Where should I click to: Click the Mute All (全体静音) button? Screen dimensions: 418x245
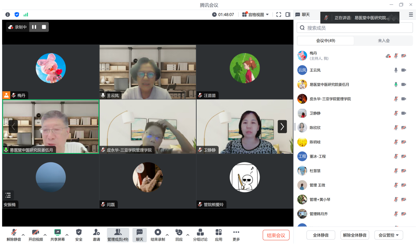(321, 235)
